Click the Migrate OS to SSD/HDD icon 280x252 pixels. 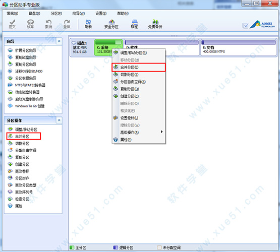10,71
